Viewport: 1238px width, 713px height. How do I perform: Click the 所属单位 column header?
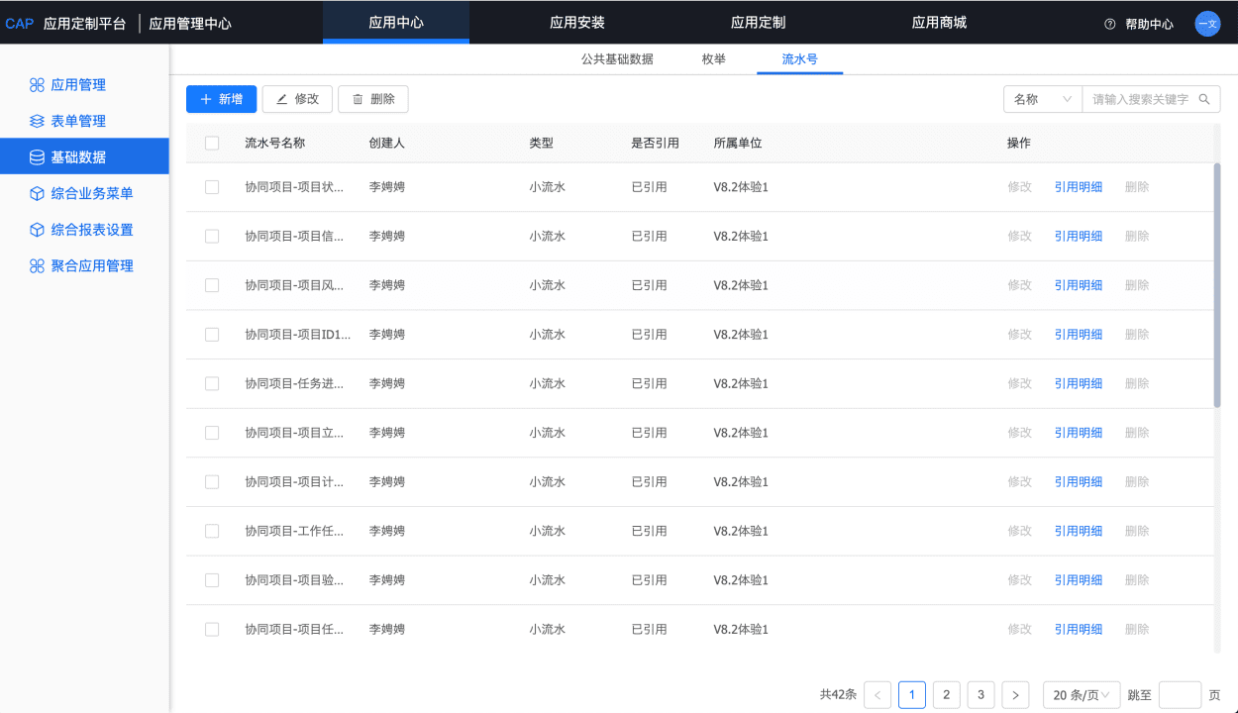point(738,143)
